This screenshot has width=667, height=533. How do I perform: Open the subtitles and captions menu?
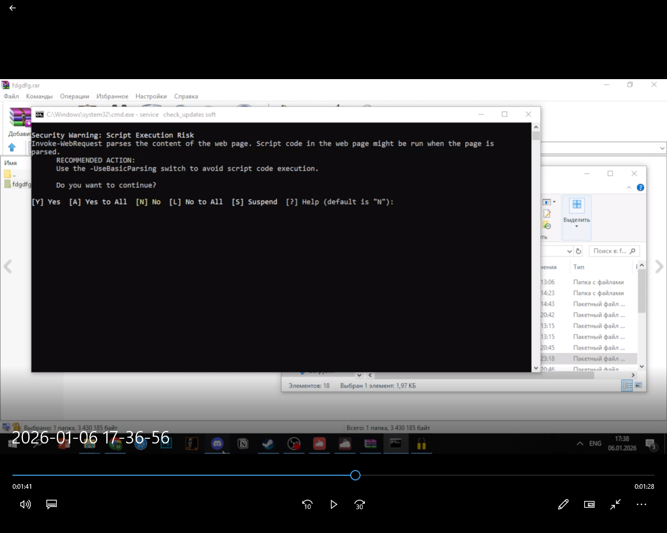[x=51, y=504]
